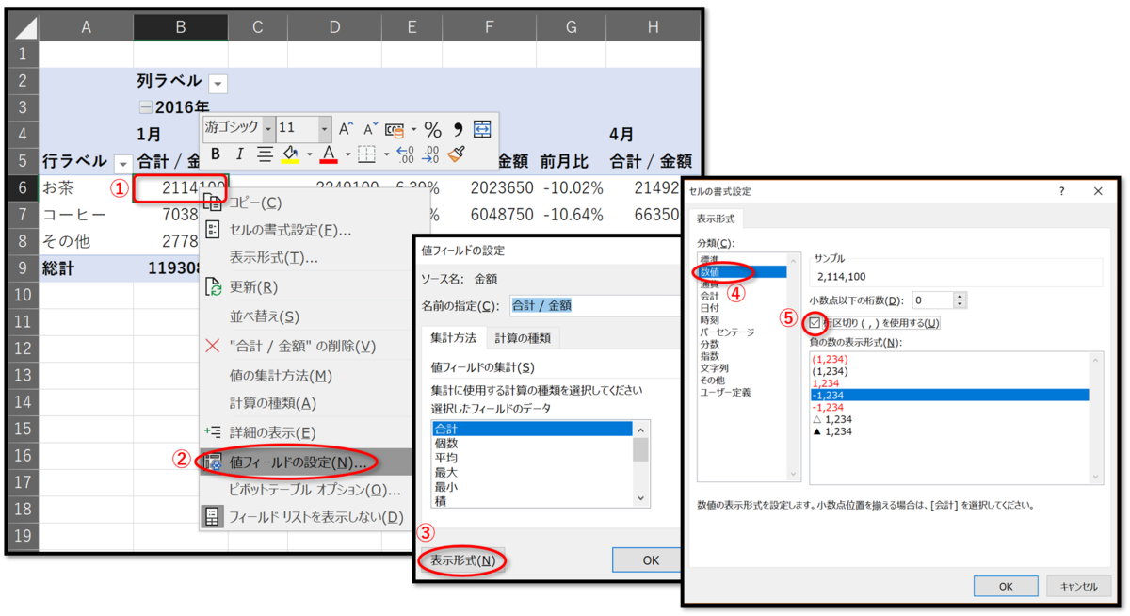Collapse the 2016年 group

(145, 107)
